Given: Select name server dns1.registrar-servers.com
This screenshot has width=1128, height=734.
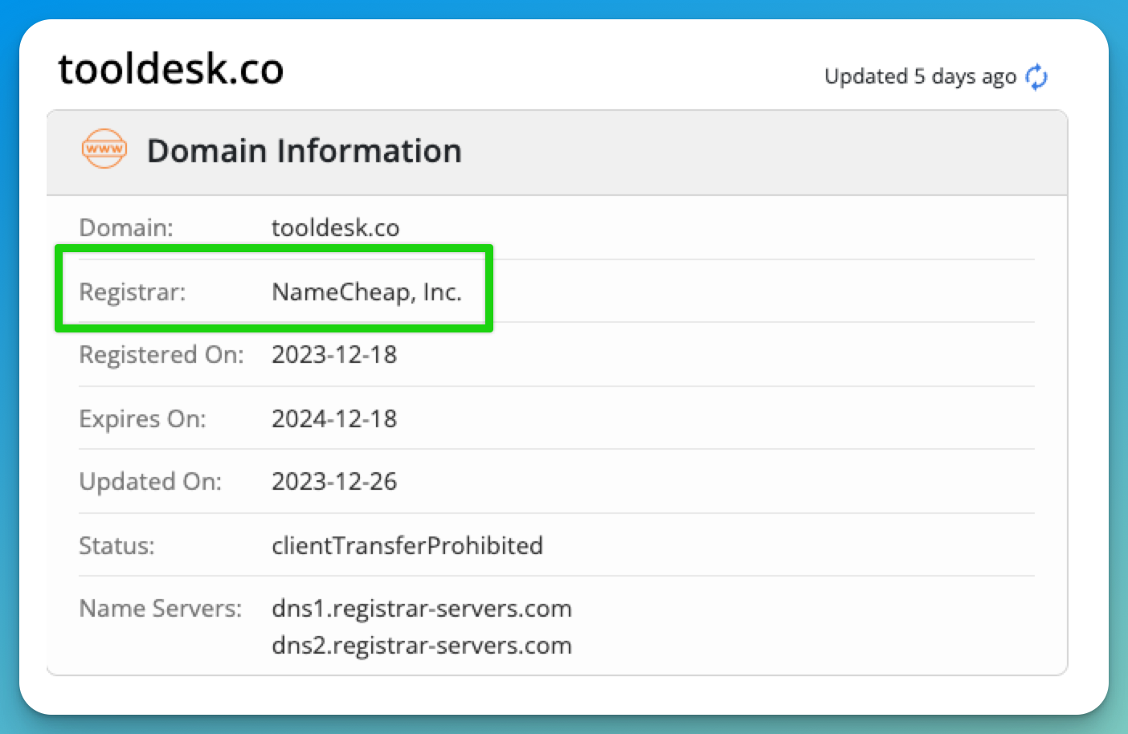Looking at the screenshot, I should [421, 609].
